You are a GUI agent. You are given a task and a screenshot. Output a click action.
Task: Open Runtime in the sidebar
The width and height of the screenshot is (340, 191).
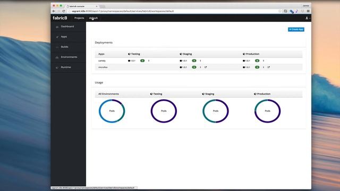click(69, 67)
